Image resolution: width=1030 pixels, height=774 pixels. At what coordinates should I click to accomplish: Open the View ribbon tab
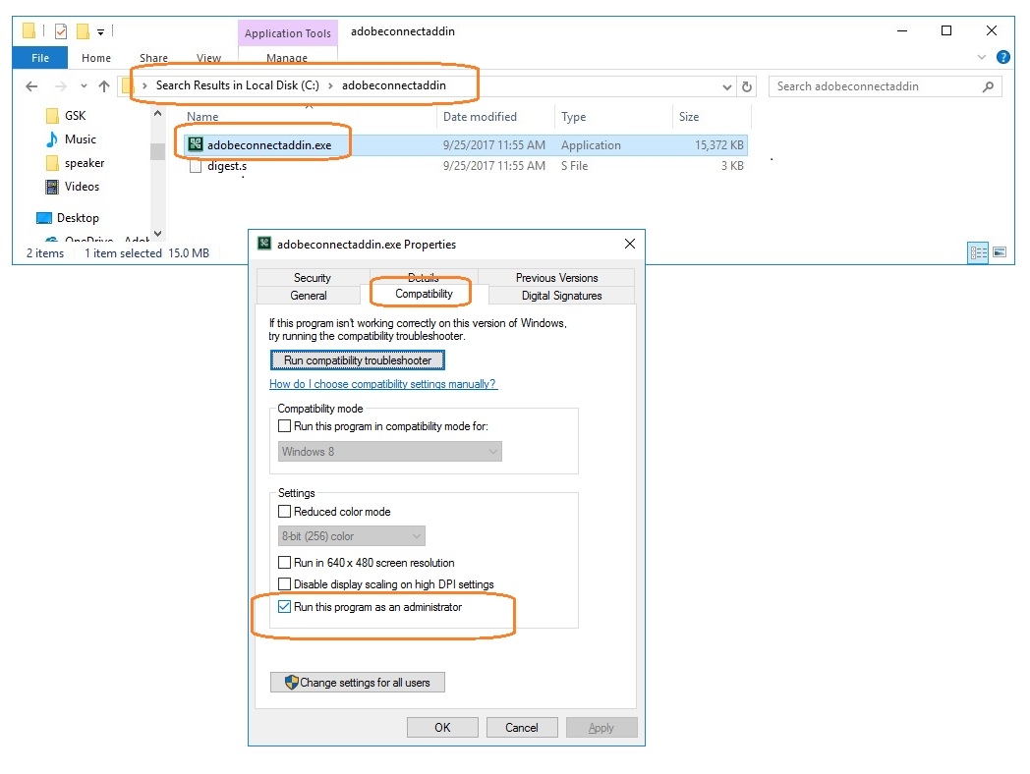pos(209,58)
